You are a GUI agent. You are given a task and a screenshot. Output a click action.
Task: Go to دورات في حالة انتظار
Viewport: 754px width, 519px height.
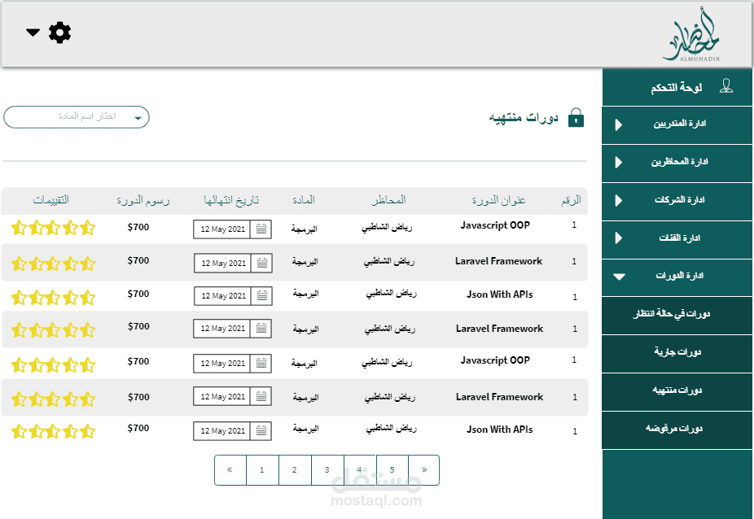[x=677, y=316]
